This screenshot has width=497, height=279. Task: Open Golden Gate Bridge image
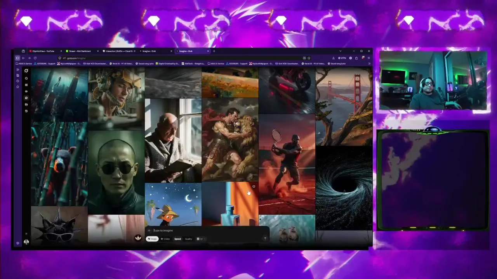344,107
